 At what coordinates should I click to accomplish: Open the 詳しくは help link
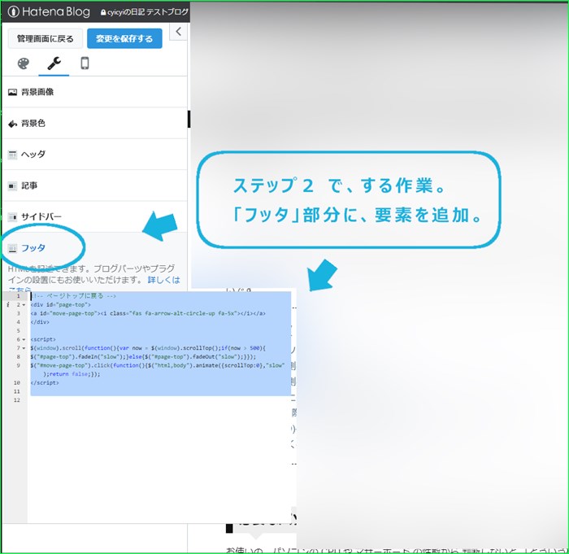click(x=163, y=280)
